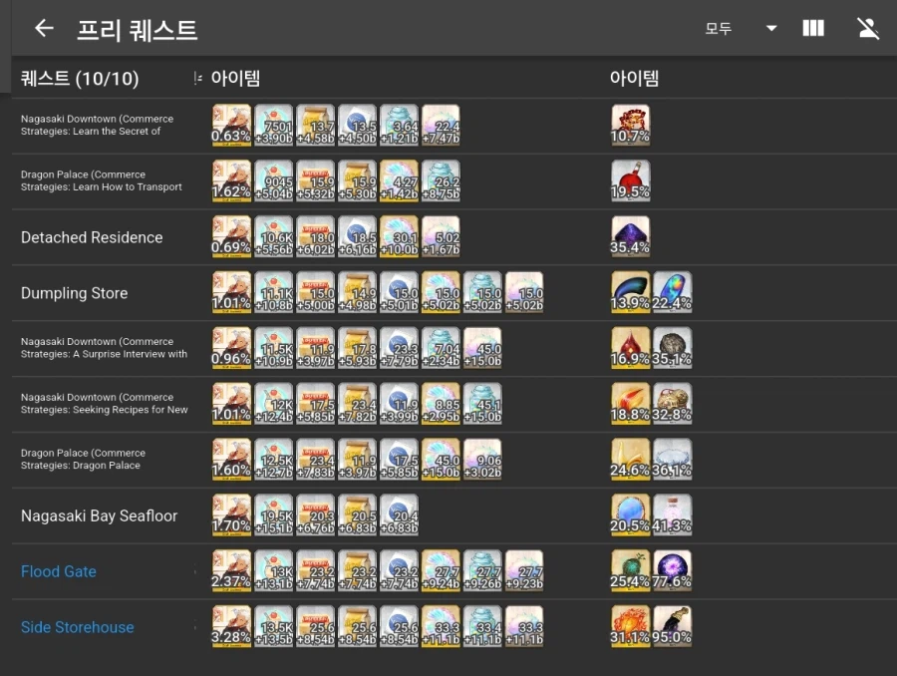Select the column layout icon in the top bar
Screen dimensions: 897x676
click(813, 28)
